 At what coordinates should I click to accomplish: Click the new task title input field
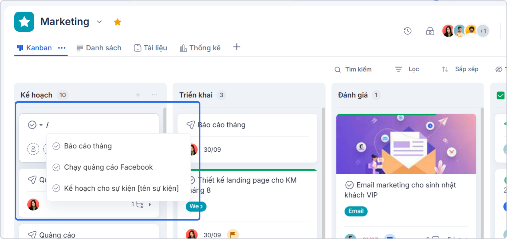(x=100, y=125)
